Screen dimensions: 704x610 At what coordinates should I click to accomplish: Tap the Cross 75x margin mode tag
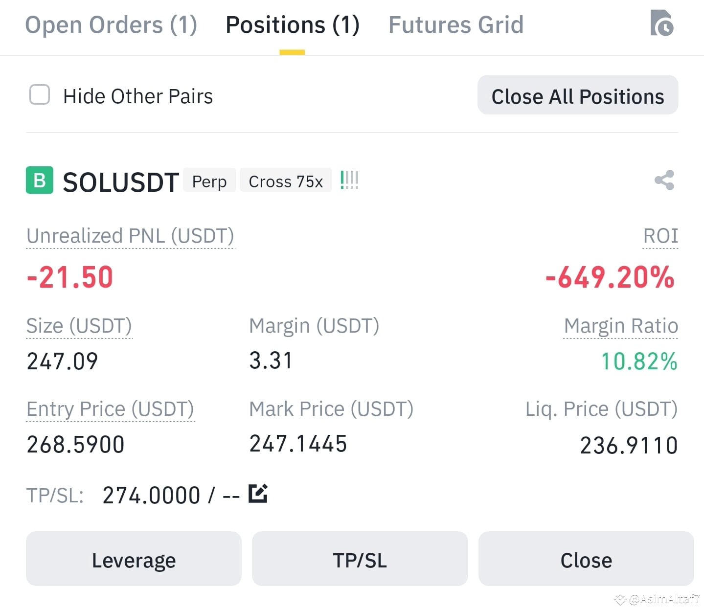[x=286, y=181]
